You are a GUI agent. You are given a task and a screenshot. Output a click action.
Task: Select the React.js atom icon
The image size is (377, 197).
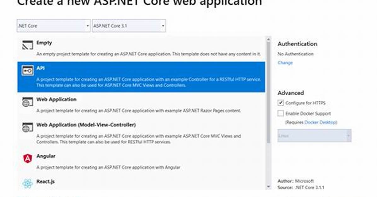pyautogui.click(x=27, y=184)
